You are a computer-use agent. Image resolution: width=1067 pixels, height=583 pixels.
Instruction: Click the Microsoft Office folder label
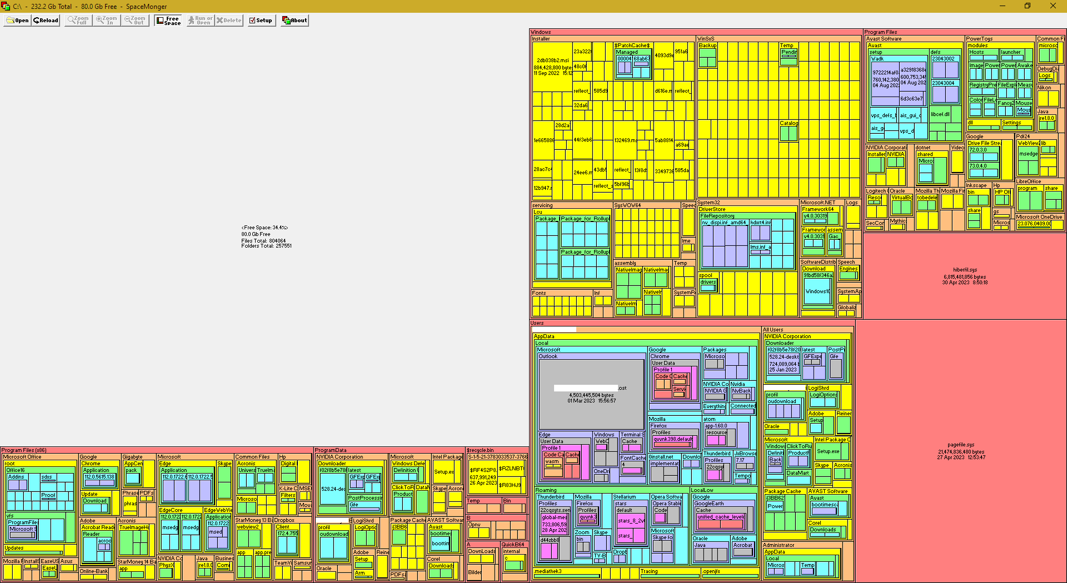coord(22,457)
